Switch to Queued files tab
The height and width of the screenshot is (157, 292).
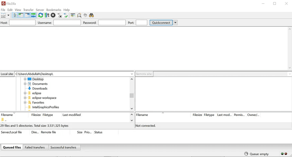pos(12,147)
